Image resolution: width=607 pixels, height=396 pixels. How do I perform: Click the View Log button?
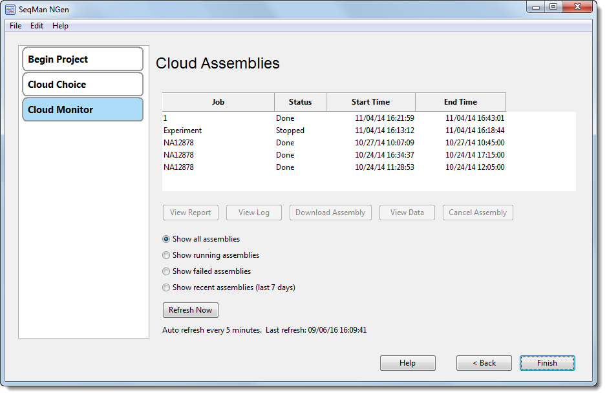254,213
